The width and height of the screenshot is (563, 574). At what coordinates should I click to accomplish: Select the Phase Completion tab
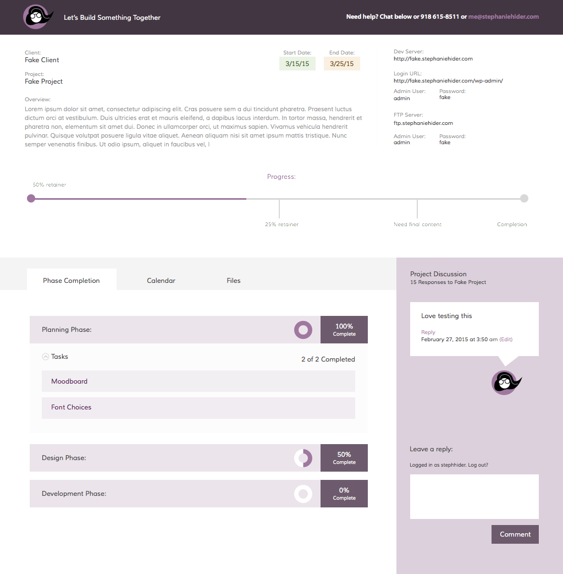[x=71, y=281]
